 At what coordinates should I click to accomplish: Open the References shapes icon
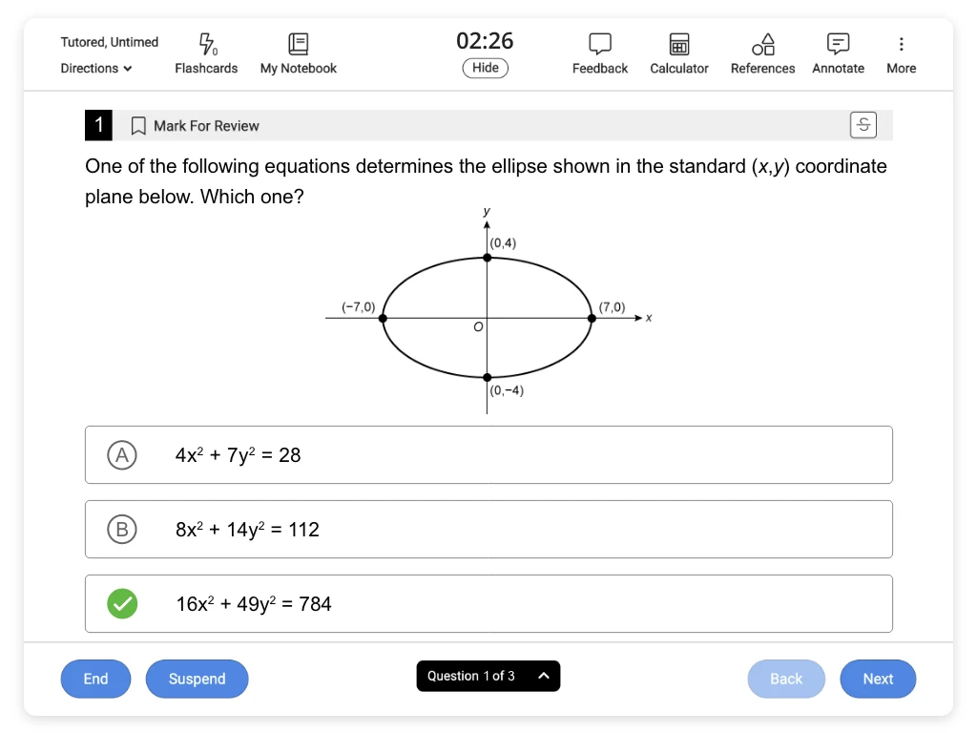[x=762, y=44]
